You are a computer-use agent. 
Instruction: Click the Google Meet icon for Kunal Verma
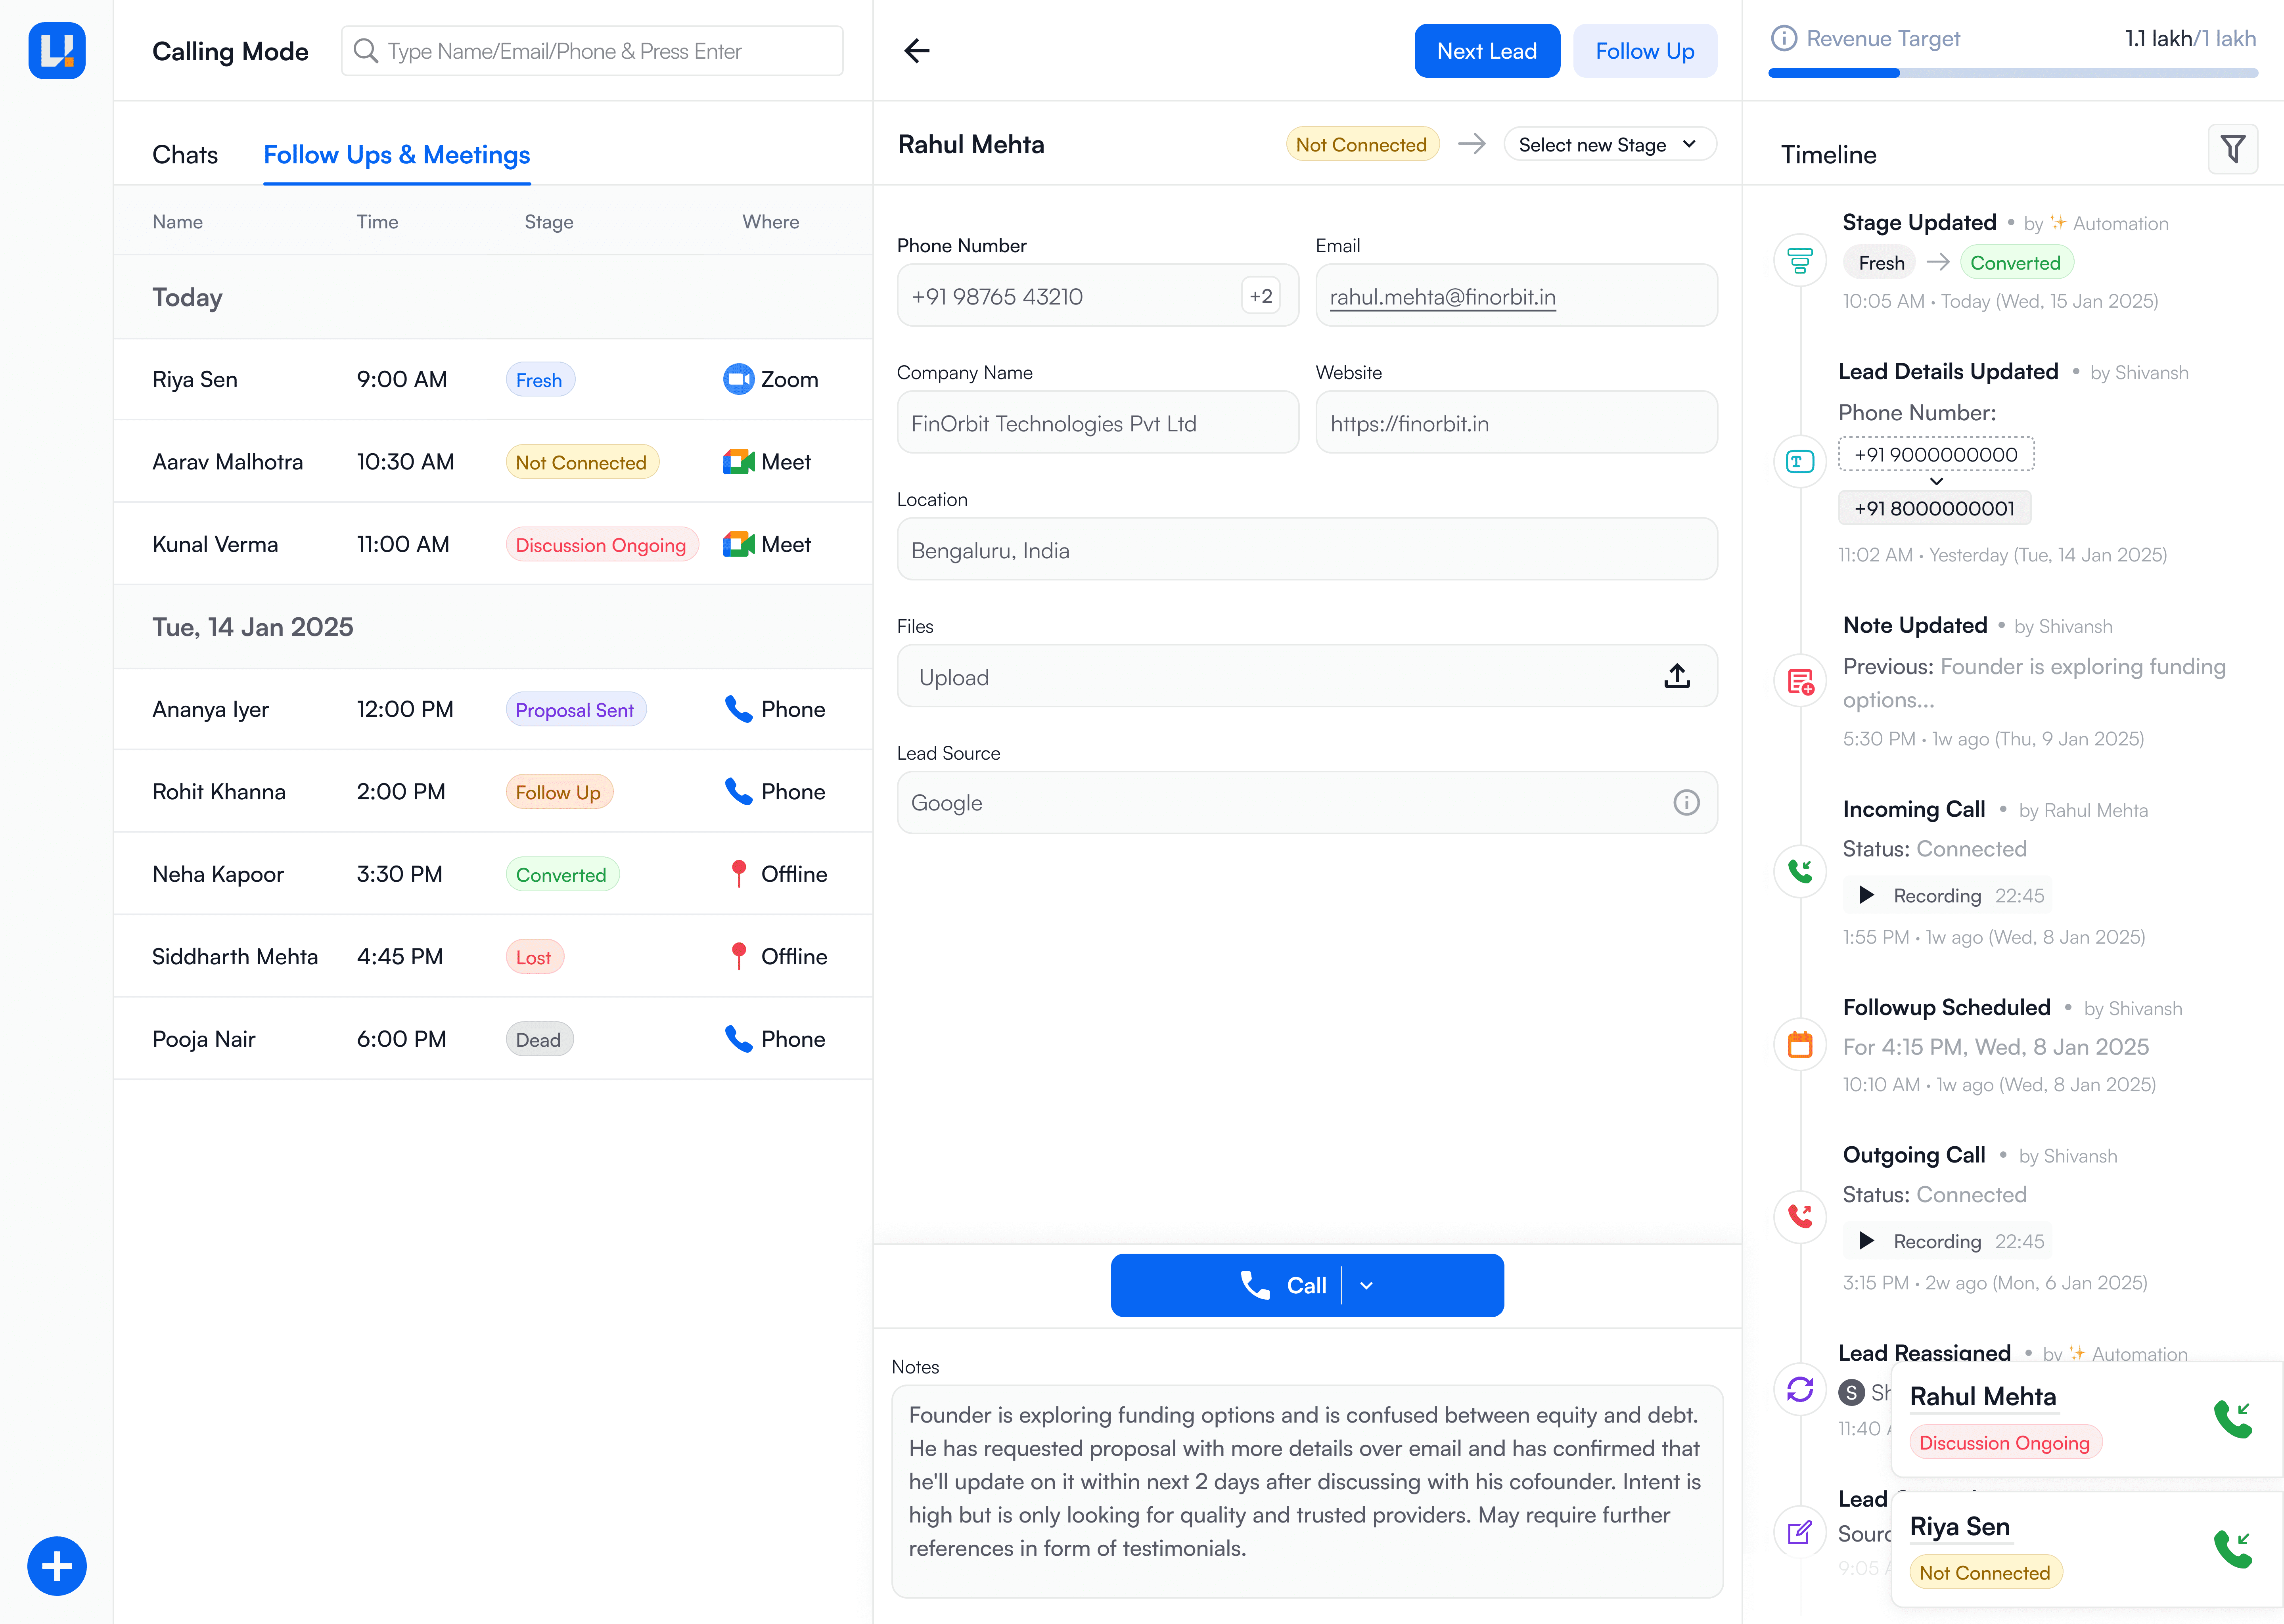tap(738, 544)
